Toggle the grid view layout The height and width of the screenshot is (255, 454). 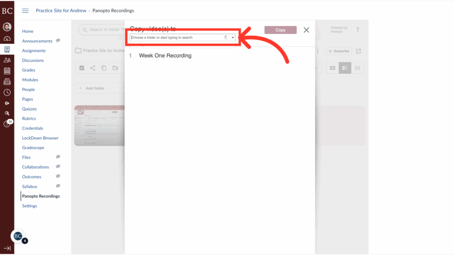click(x=333, y=67)
